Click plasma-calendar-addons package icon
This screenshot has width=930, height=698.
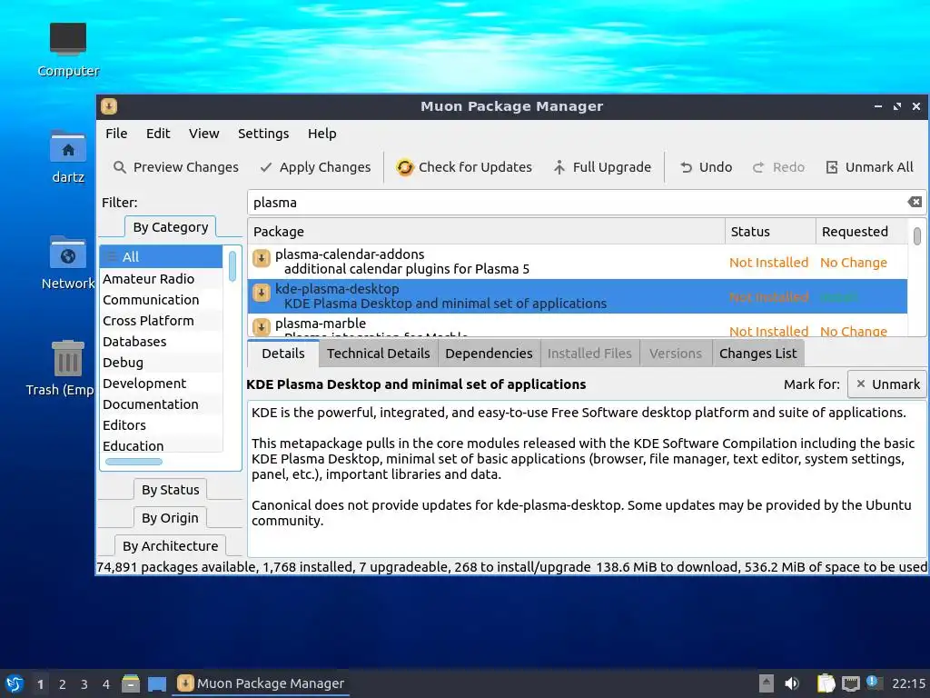[262, 258]
